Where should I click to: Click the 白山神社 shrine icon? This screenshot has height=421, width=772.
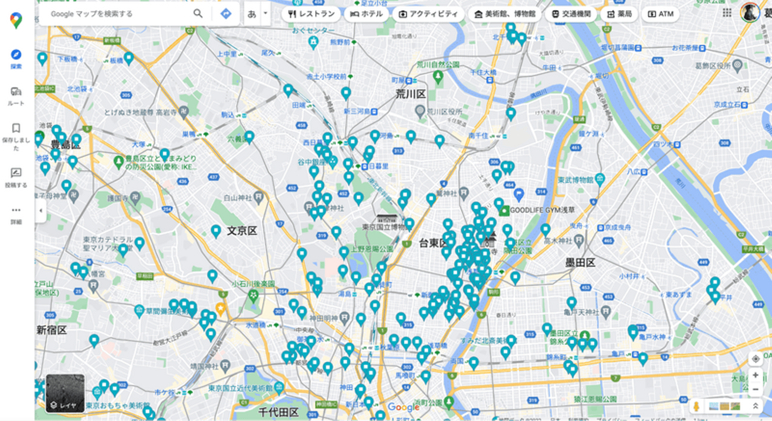(259, 198)
